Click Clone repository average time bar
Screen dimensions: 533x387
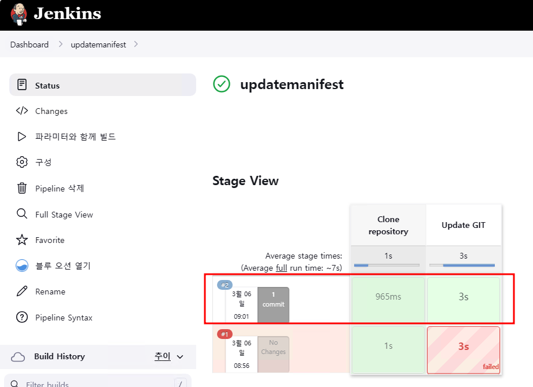pyautogui.click(x=387, y=265)
